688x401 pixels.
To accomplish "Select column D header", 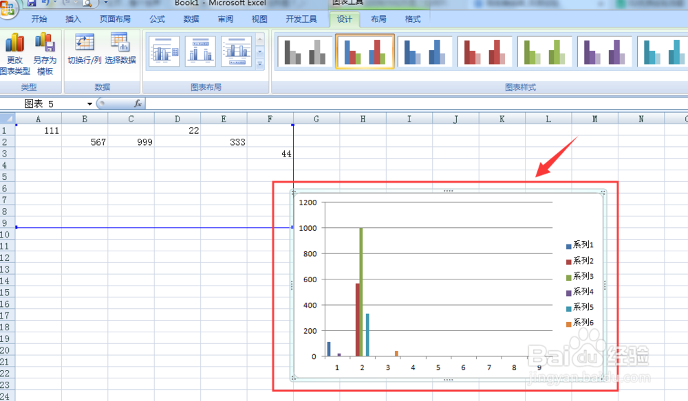I will (x=178, y=119).
